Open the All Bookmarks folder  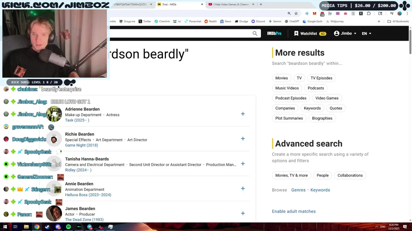[398, 21]
